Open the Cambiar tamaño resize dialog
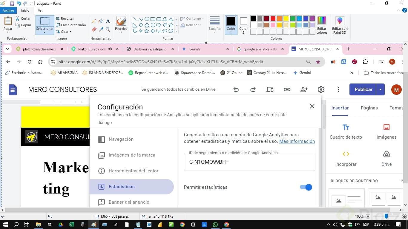This screenshot has height=229, width=408. point(71,25)
